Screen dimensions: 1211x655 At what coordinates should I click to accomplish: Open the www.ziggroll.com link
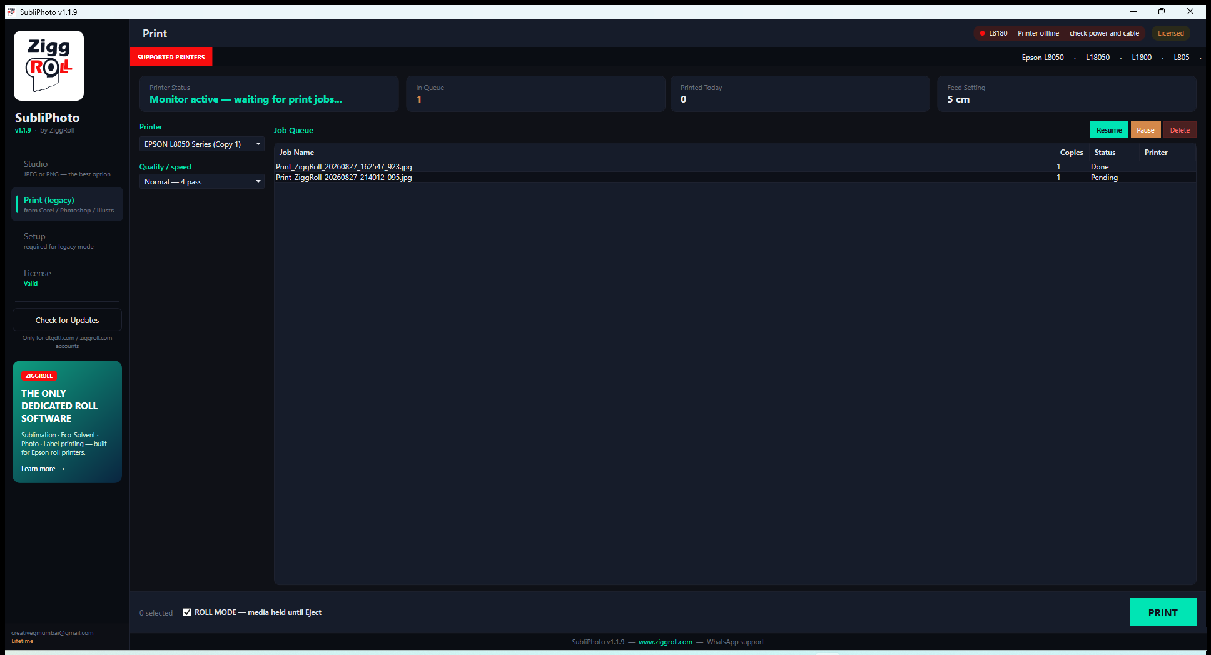pyautogui.click(x=665, y=642)
